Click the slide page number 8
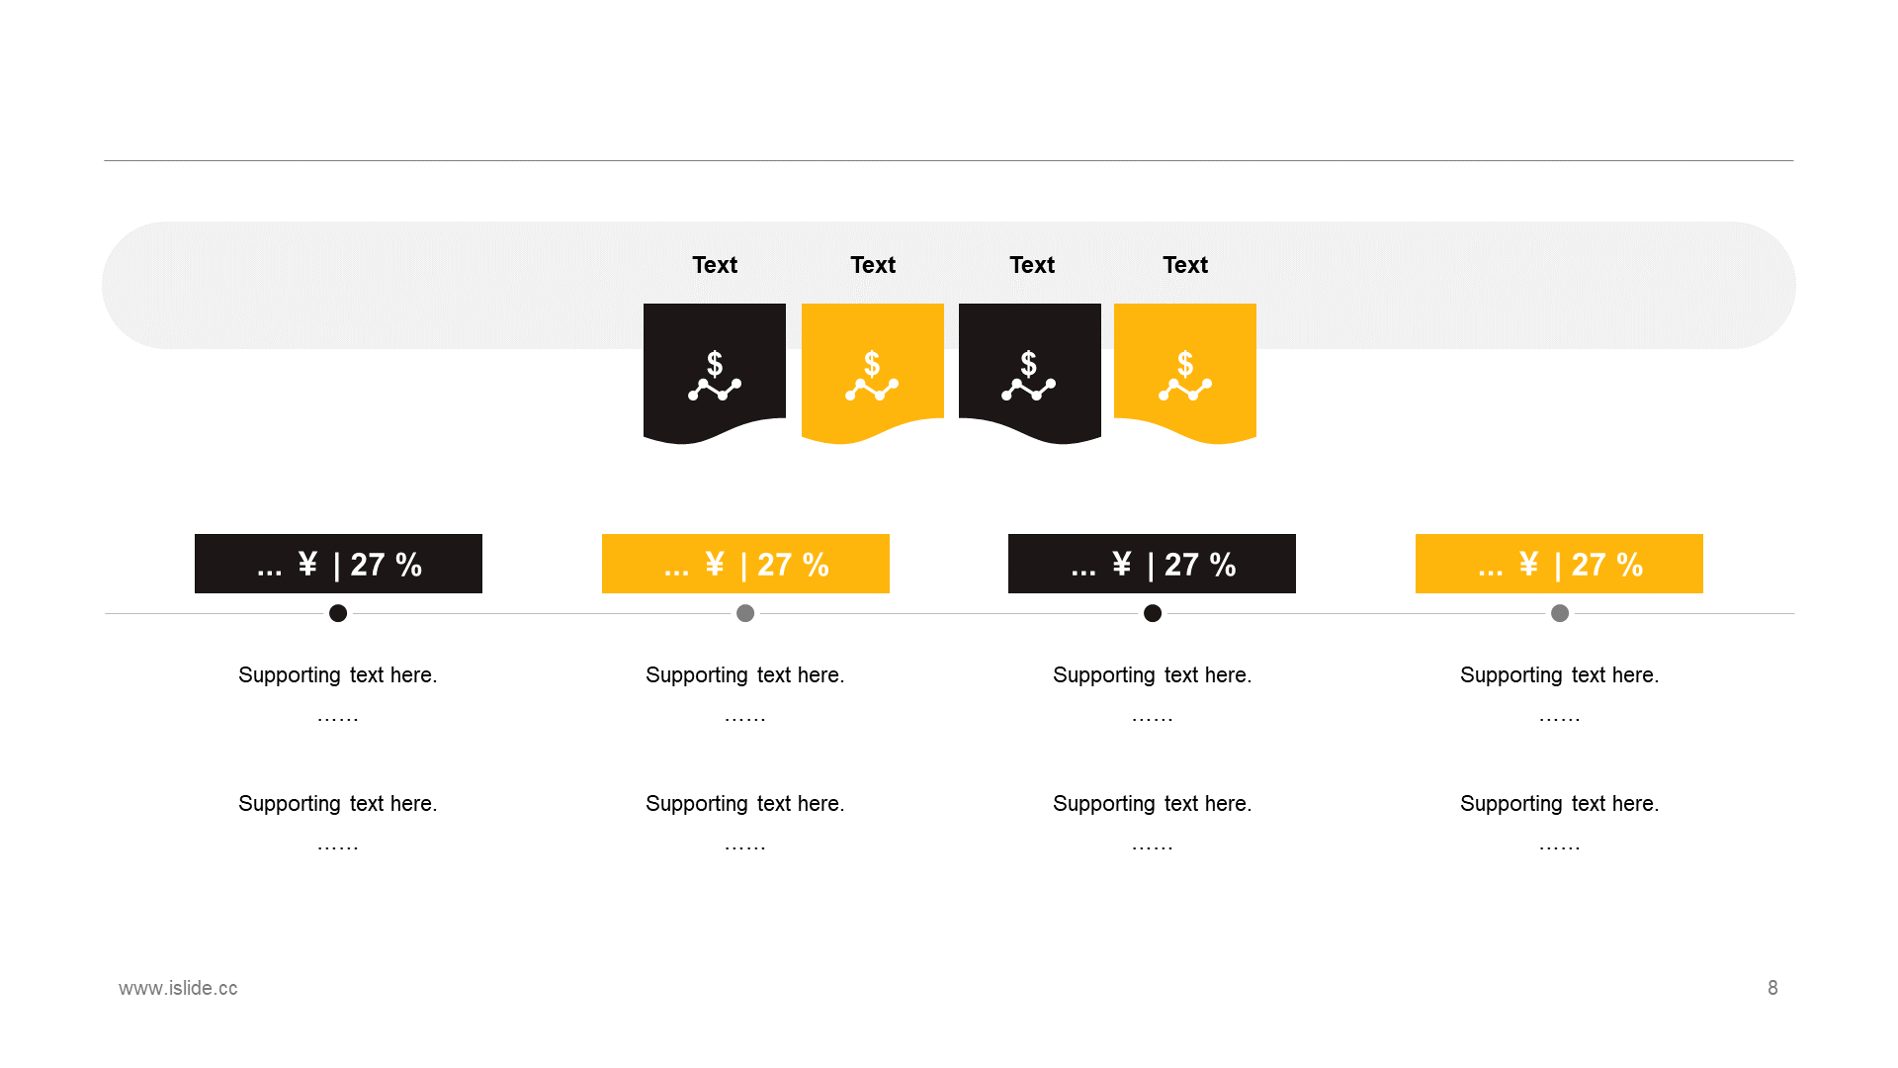The width and height of the screenshot is (1898, 1068). pos(1772,988)
